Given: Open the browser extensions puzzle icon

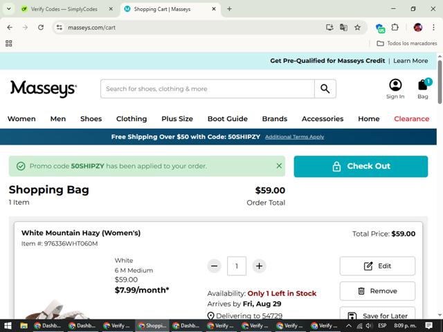Looking at the screenshot, I should coord(395,28).
